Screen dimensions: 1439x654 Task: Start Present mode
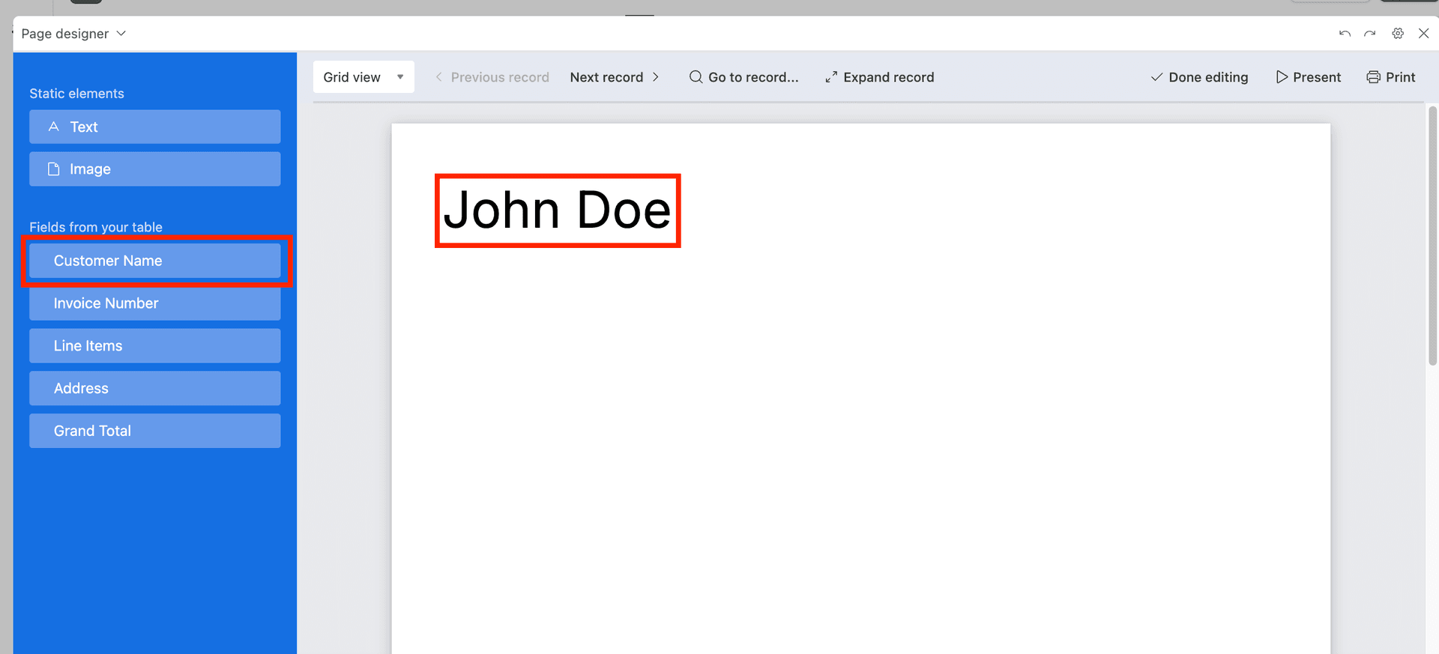click(x=1308, y=77)
